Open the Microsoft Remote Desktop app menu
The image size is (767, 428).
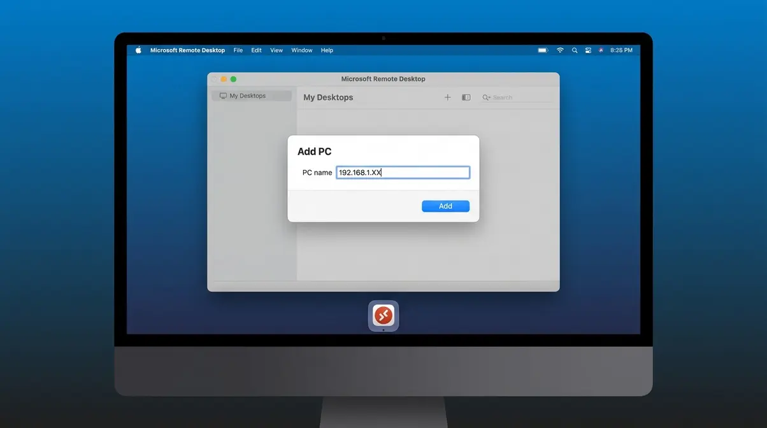pos(187,50)
